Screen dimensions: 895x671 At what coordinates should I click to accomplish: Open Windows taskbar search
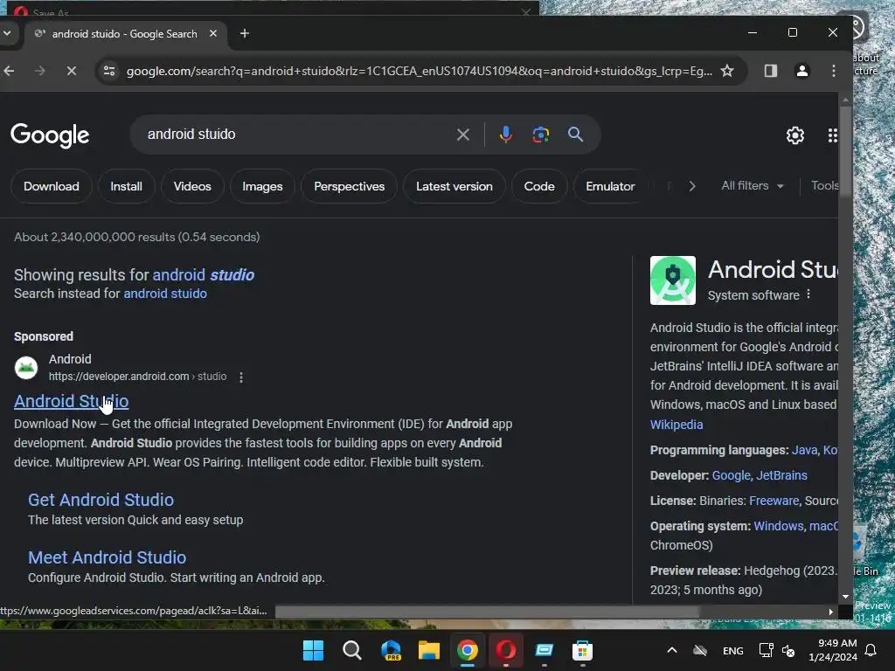352,650
